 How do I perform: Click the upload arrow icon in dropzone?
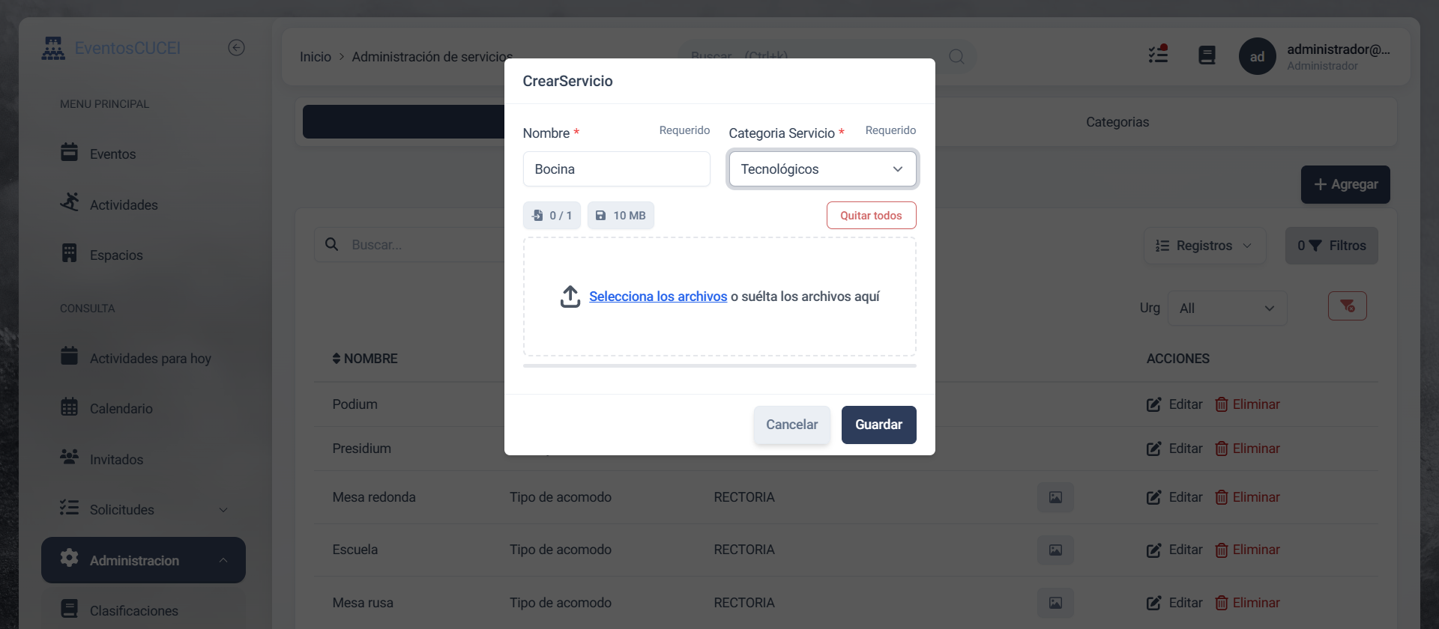[570, 297]
